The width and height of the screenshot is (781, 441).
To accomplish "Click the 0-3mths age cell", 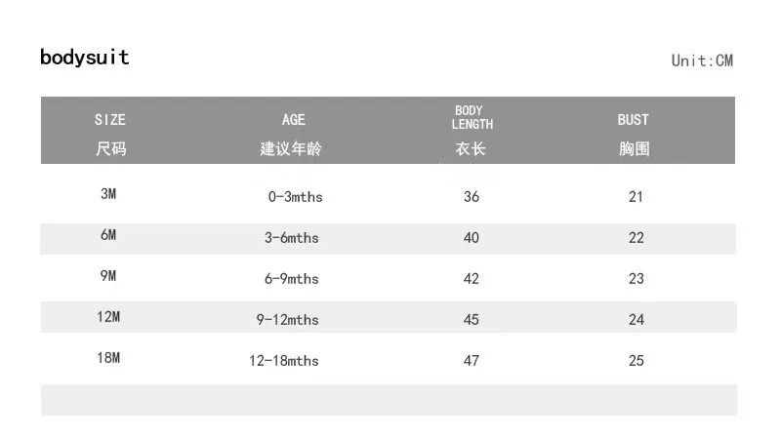I will 296,197.
